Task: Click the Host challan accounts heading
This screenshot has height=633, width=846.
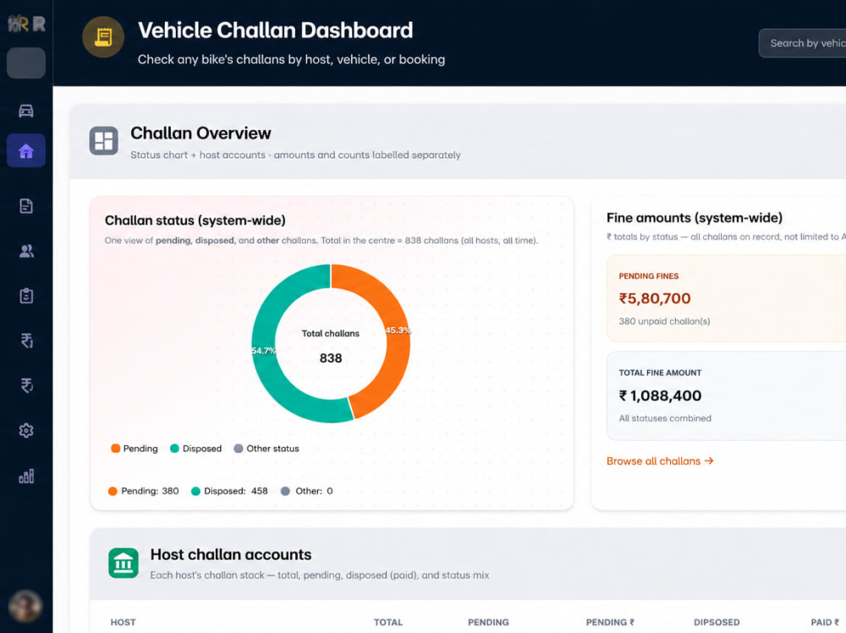Action: click(231, 554)
